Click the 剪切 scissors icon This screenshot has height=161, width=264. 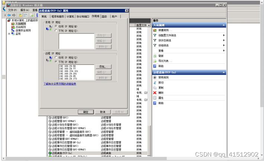[x=155, y=83]
